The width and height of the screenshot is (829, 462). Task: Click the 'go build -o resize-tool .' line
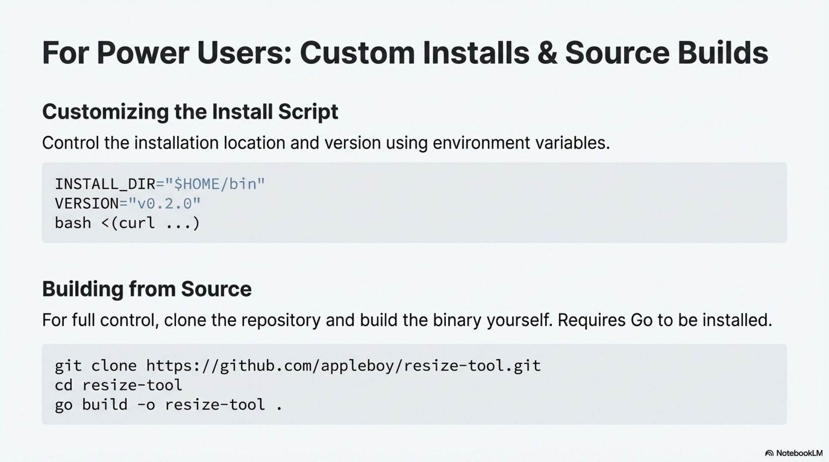168,405
